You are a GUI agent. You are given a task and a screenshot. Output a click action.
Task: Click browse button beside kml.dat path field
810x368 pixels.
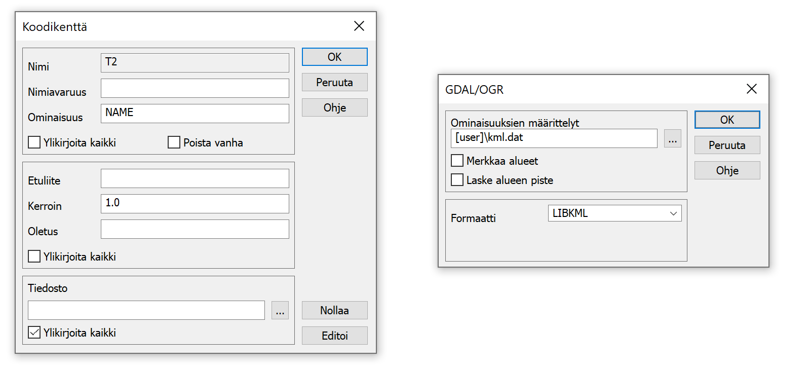[x=672, y=138]
